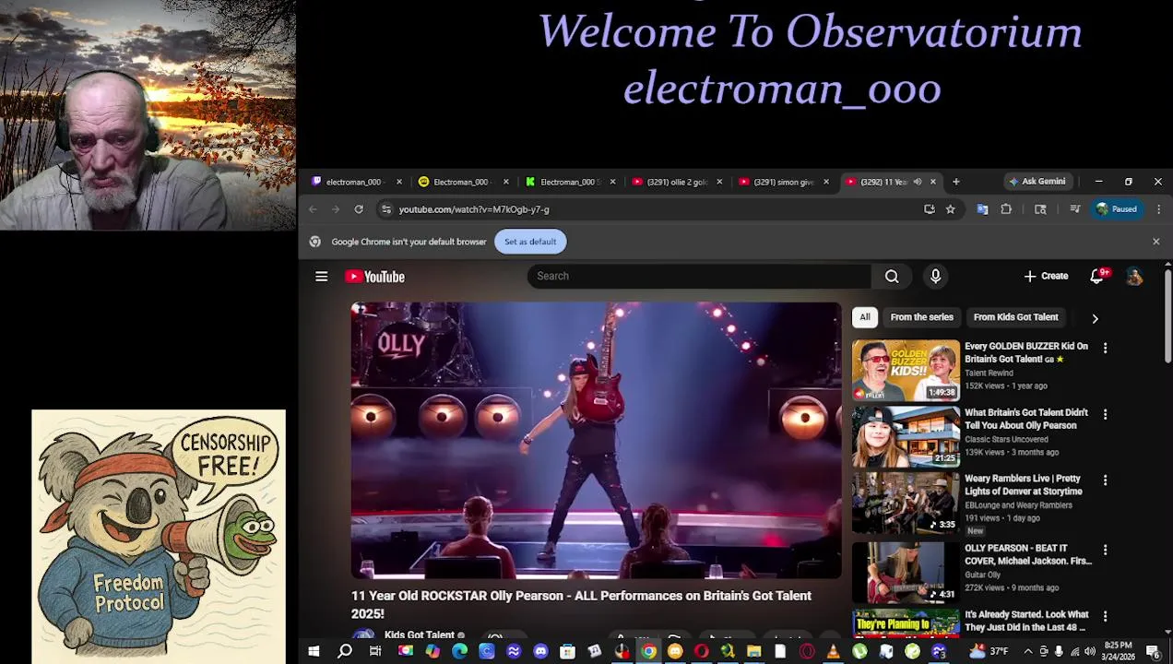Close the 'simon give' YouTube tab
The height and width of the screenshot is (664, 1173).
point(826,182)
